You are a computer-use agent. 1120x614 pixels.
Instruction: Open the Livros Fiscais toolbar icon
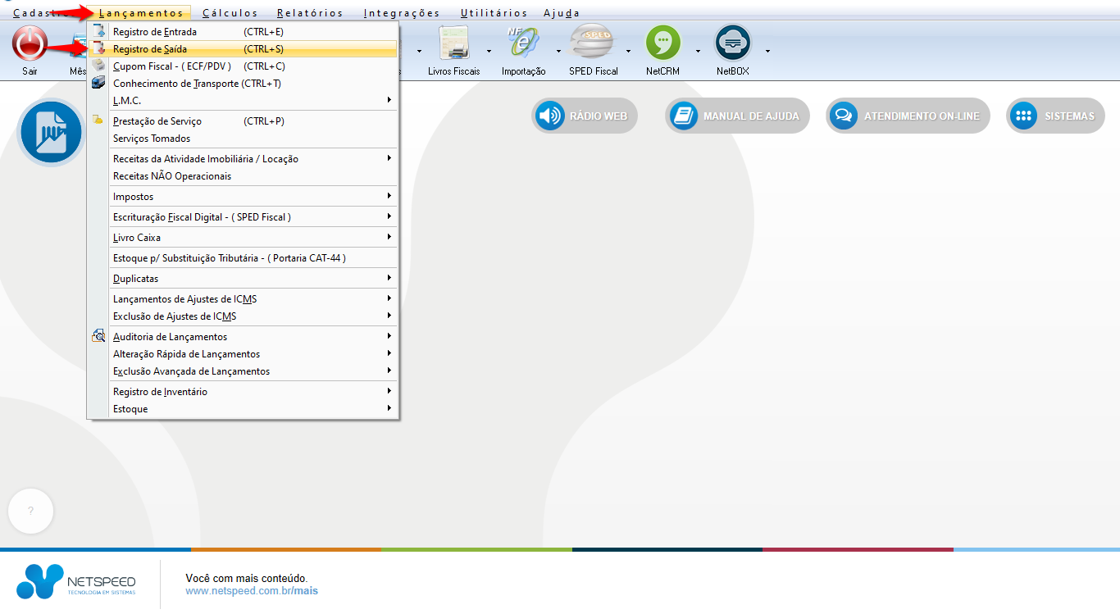tap(453, 44)
